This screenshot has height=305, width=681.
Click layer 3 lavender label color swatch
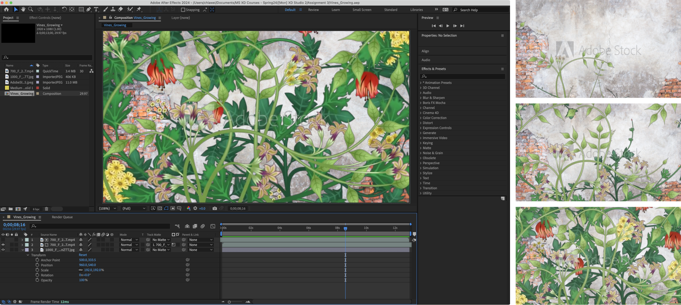27,250
